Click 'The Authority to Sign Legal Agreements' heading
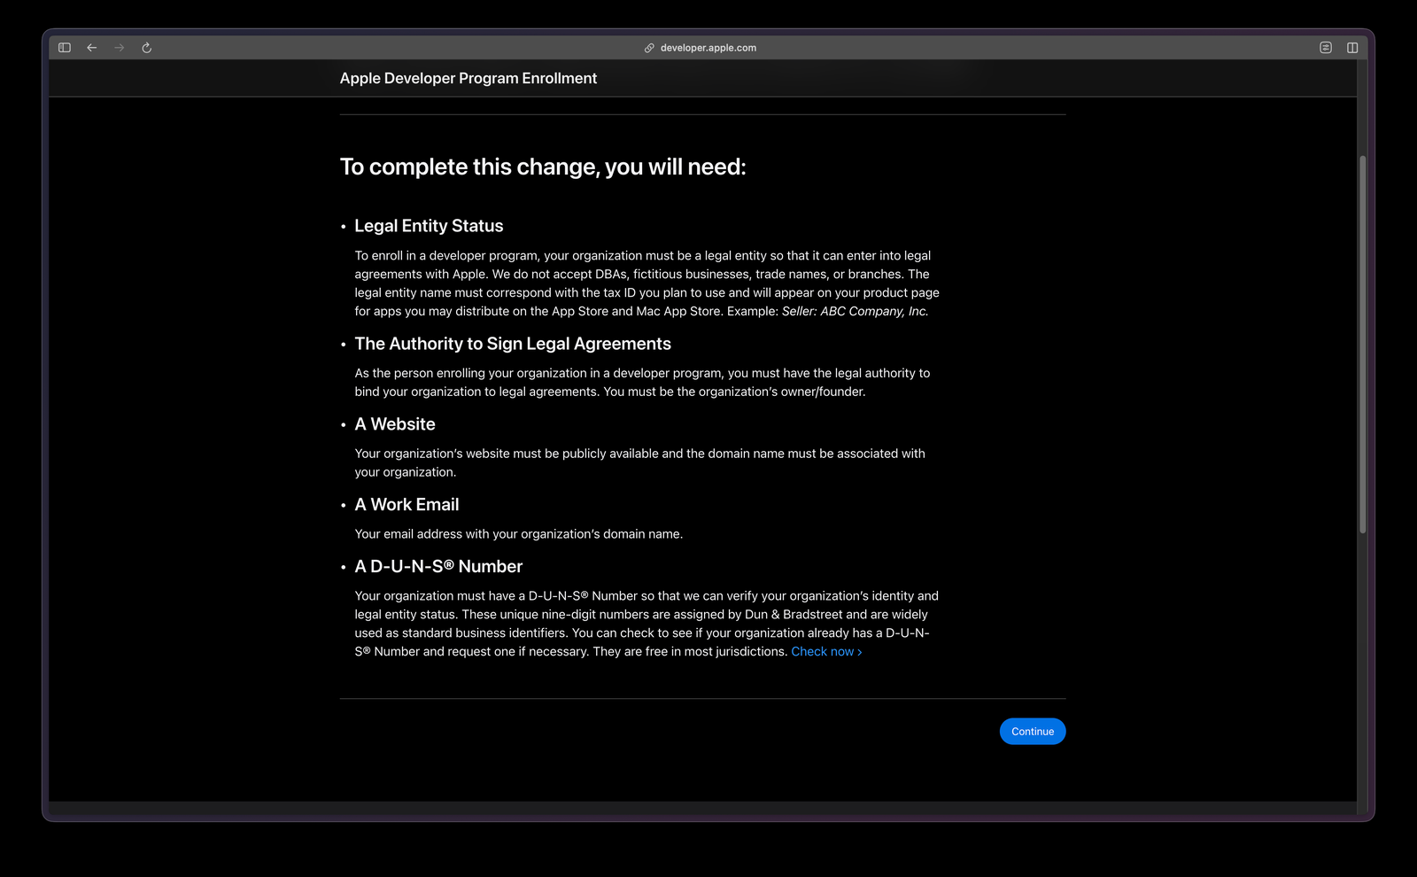The height and width of the screenshot is (877, 1417). coord(513,344)
